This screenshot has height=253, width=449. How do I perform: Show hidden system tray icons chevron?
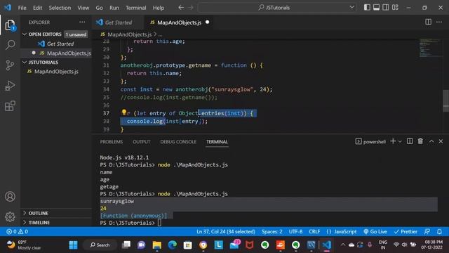pos(342,245)
